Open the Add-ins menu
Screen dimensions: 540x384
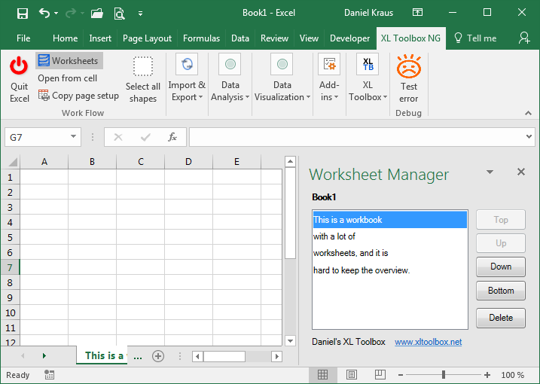click(329, 78)
